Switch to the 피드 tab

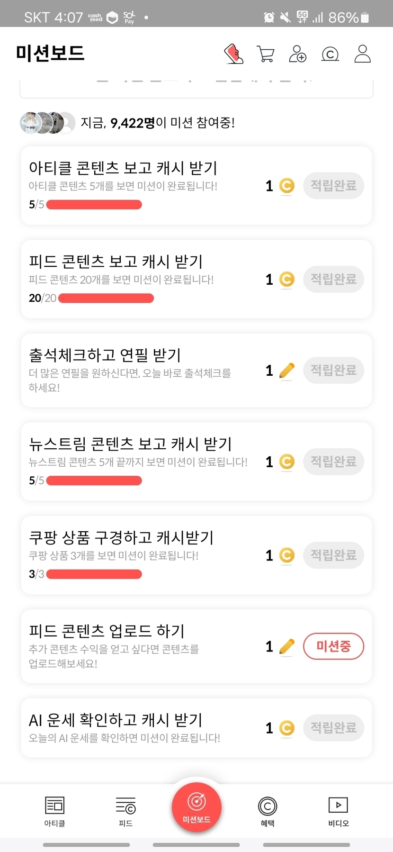(125, 811)
